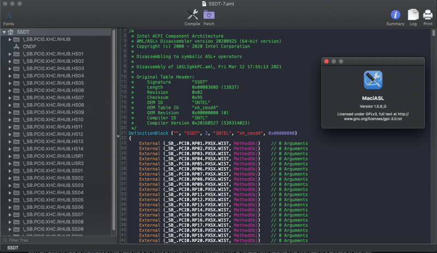
Task: Open the Patch tool
Action: click(209, 15)
